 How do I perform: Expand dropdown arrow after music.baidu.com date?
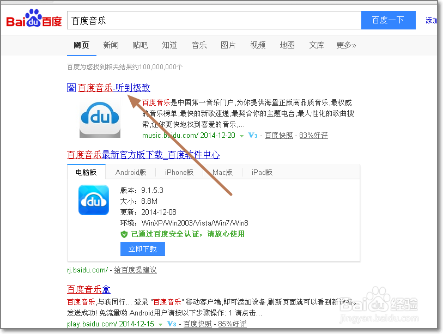(241, 136)
